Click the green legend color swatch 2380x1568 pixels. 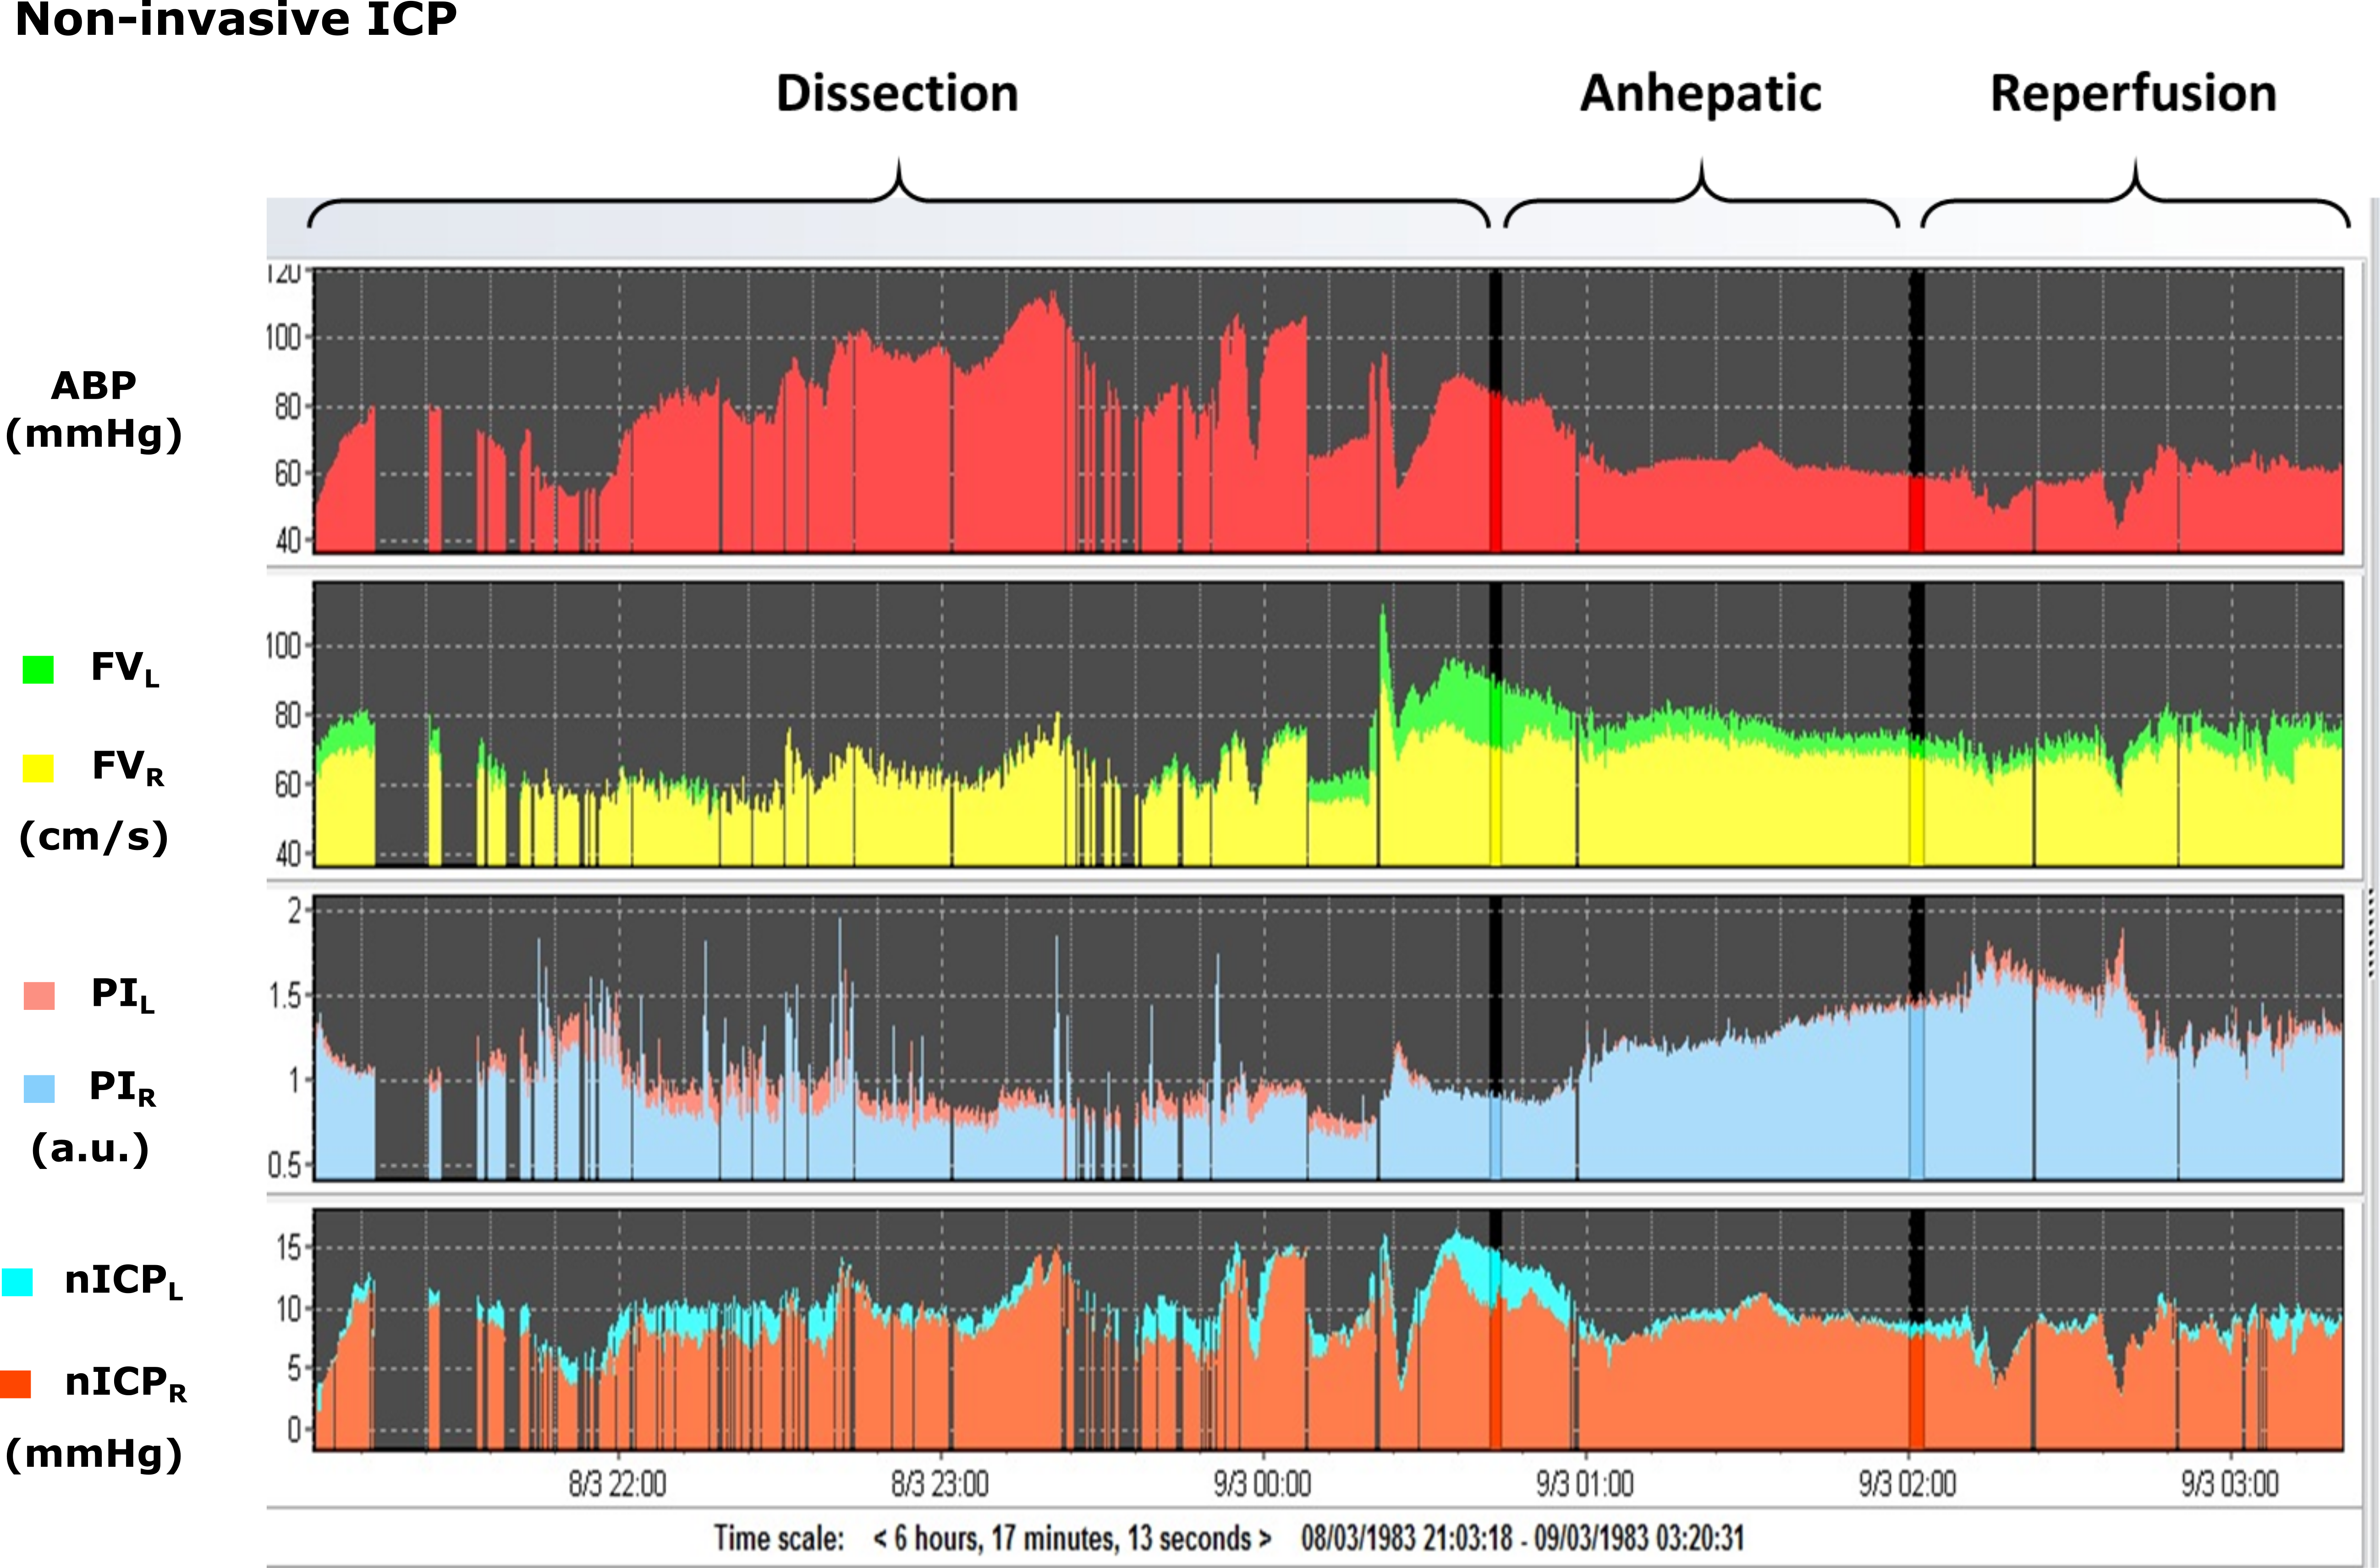[38, 669]
